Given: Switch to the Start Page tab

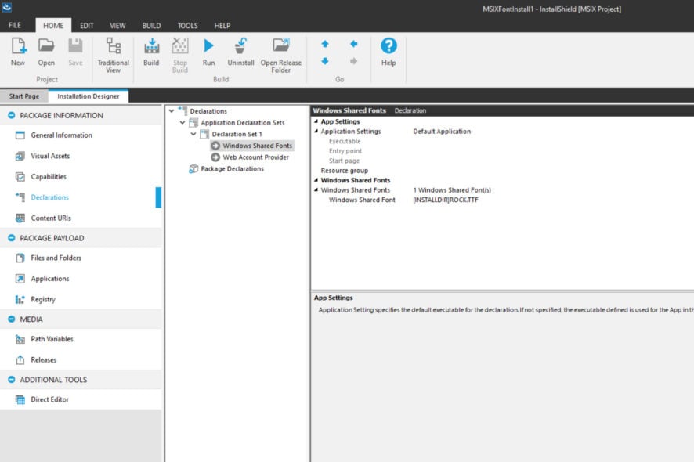Looking at the screenshot, I should (x=24, y=96).
